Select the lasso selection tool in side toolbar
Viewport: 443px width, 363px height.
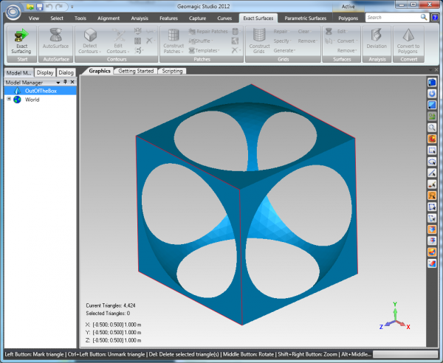pos(432,161)
